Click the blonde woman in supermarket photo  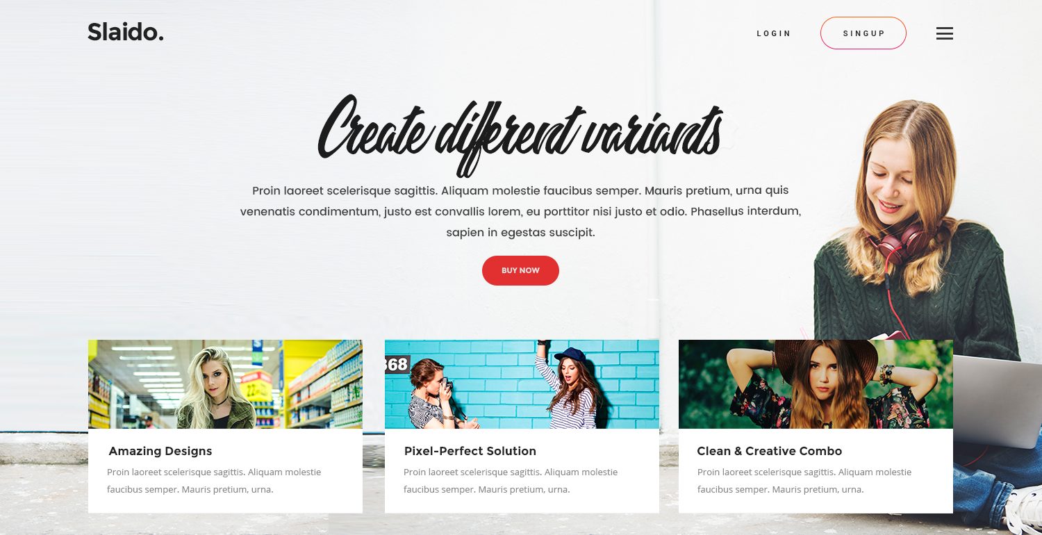[214, 389]
